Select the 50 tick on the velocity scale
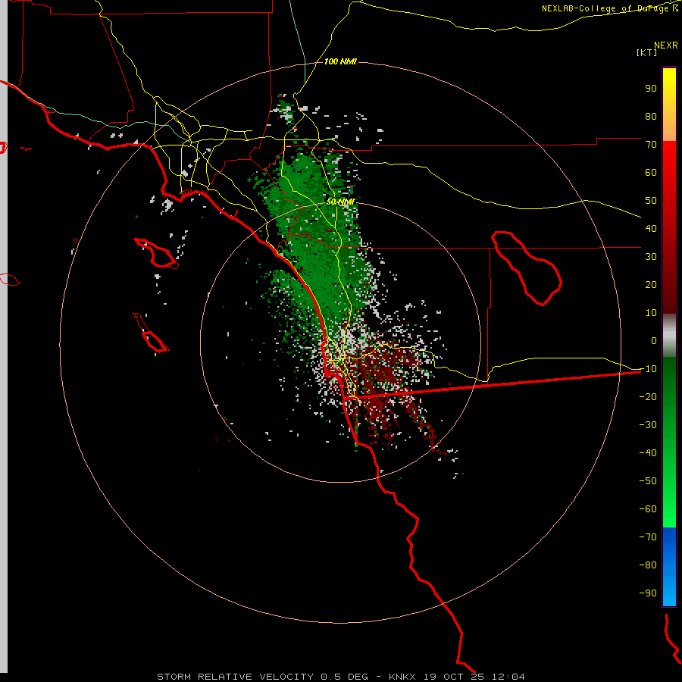 point(651,201)
